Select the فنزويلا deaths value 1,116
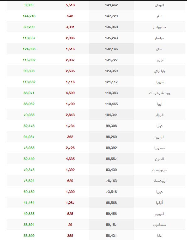187x240 pixels. click(70, 82)
